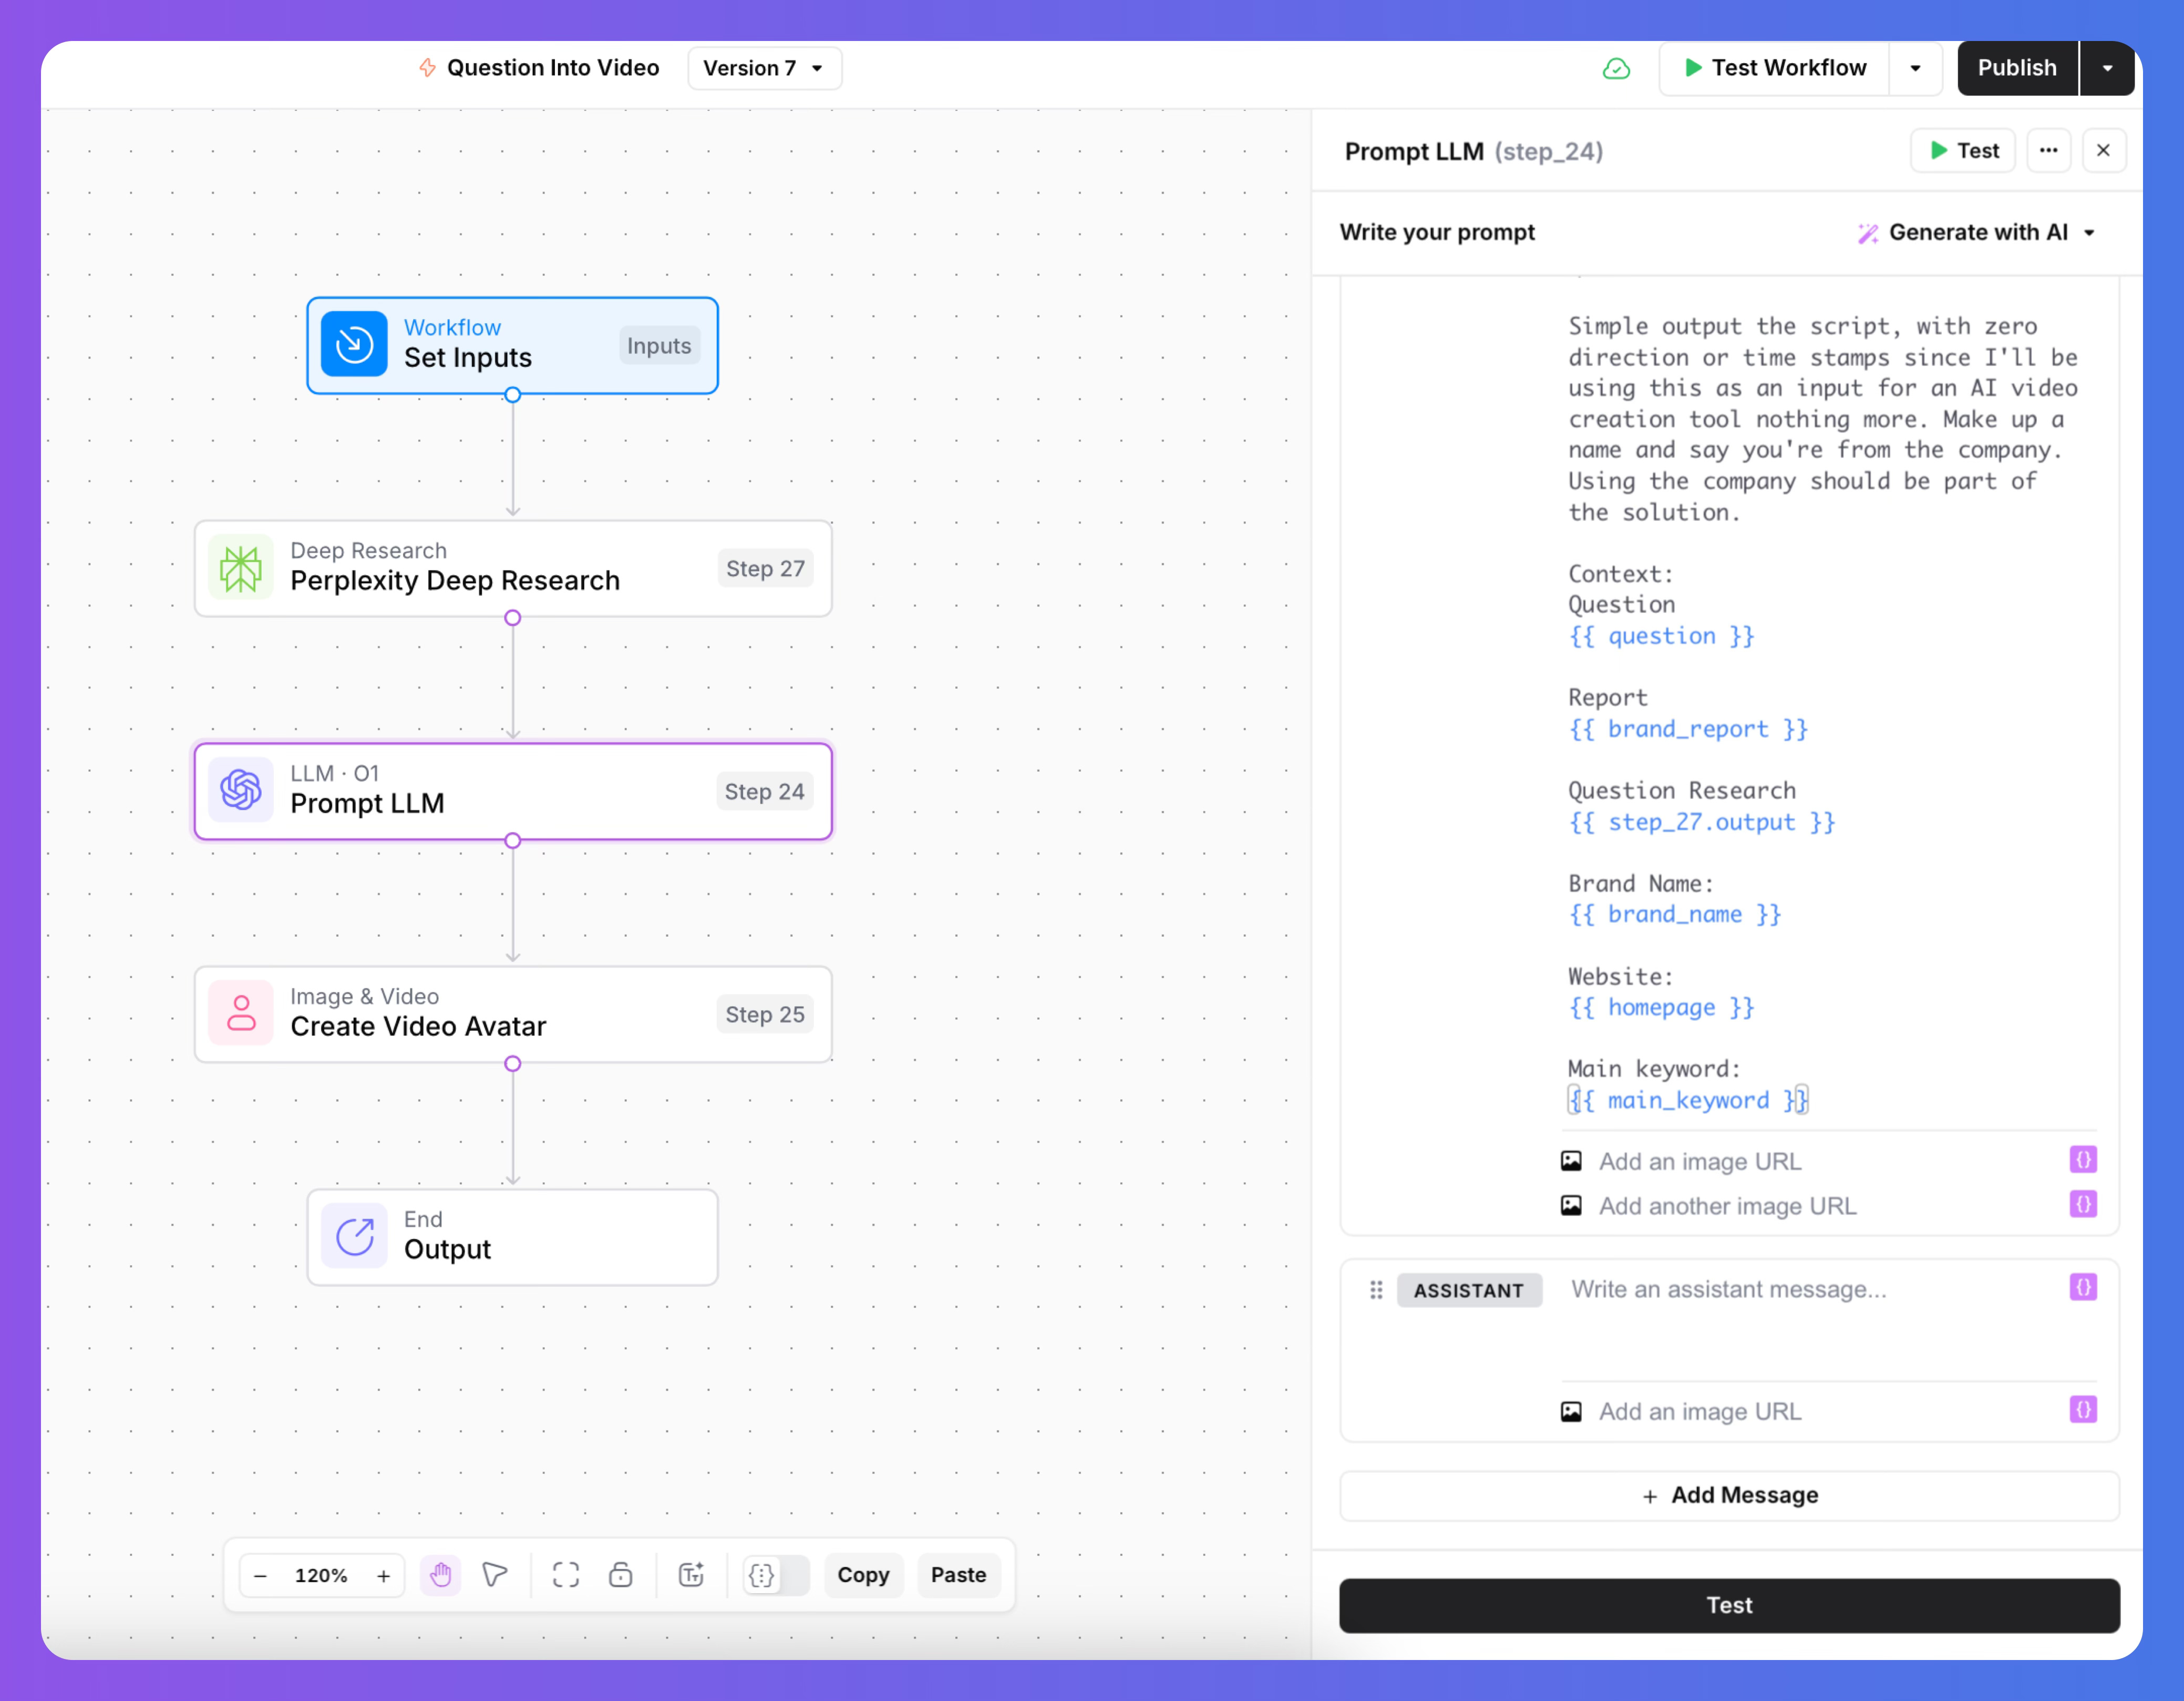Click the zoom in plus button

coord(383,1575)
